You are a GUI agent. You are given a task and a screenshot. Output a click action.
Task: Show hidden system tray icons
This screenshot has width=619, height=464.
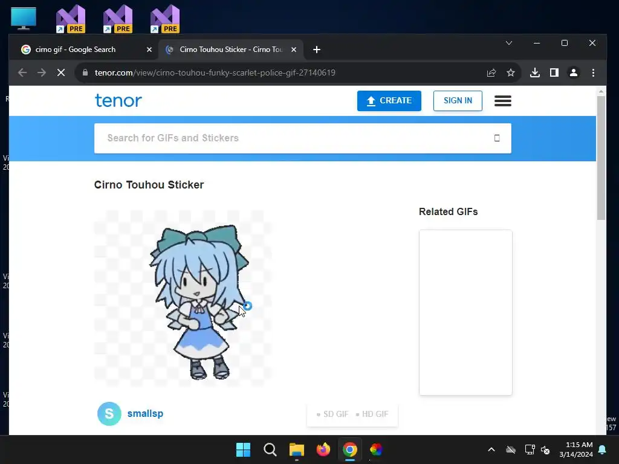491,449
